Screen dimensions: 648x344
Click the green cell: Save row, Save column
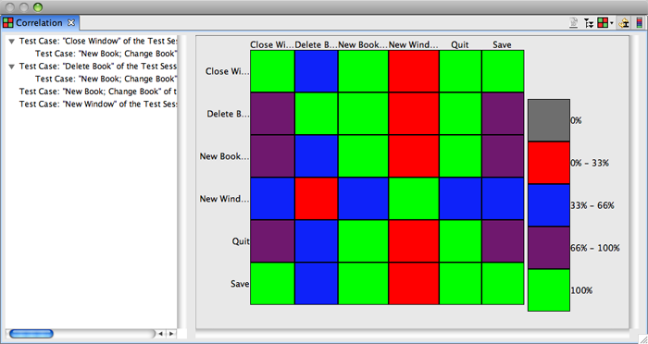coord(503,284)
